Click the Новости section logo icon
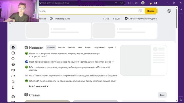 point(26,47)
